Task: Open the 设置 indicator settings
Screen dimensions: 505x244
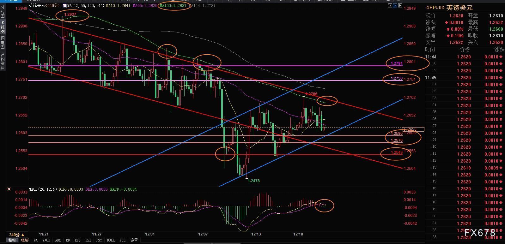Action: 134,240
